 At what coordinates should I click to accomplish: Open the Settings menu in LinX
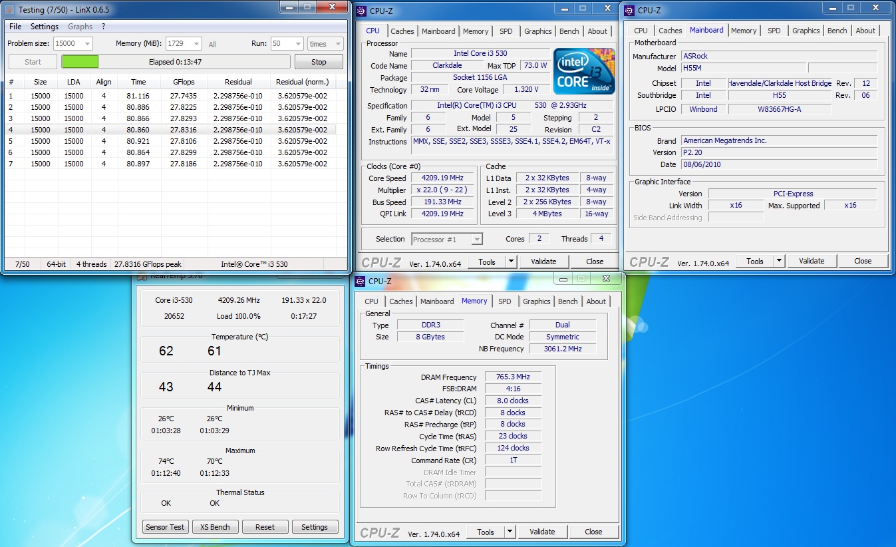[45, 27]
